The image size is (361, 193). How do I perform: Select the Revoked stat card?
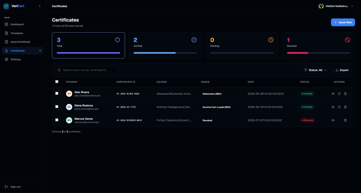(x=318, y=45)
